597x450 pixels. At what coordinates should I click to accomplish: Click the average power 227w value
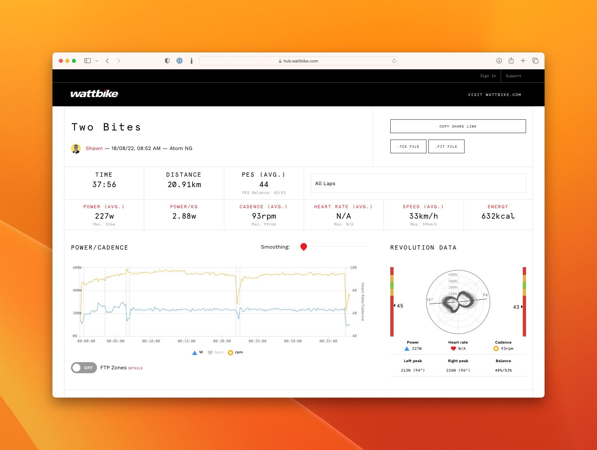(104, 216)
